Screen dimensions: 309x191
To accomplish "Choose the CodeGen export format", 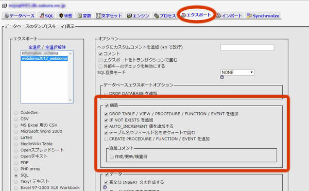I will click(16, 113).
